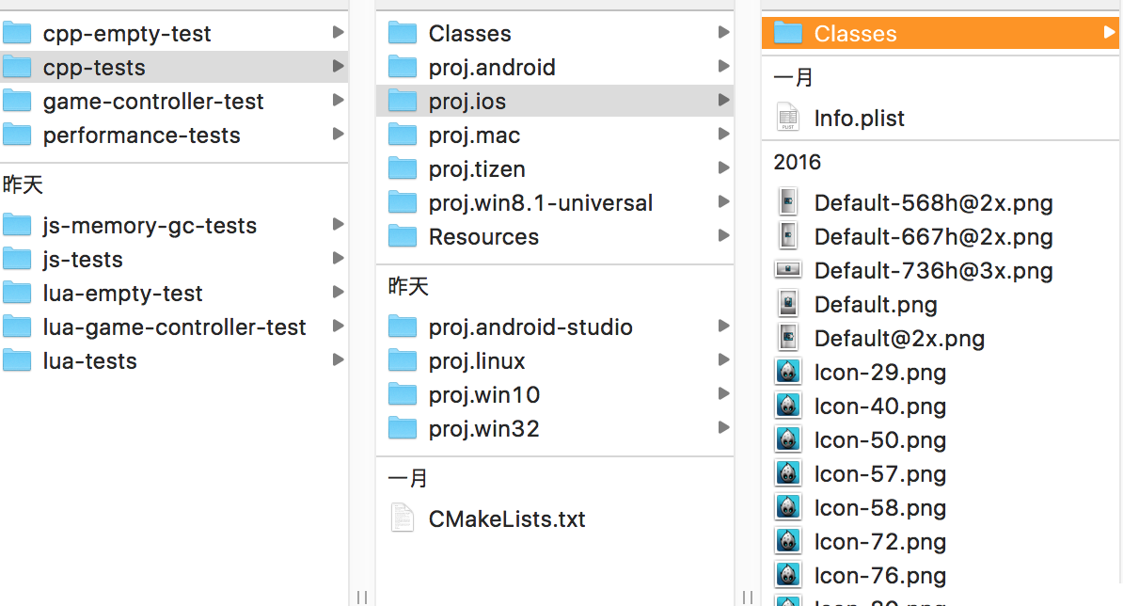The image size is (1123, 606).
Task: Click the Default-736h@3x.png landscape icon
Action: (x=787, y=270)
